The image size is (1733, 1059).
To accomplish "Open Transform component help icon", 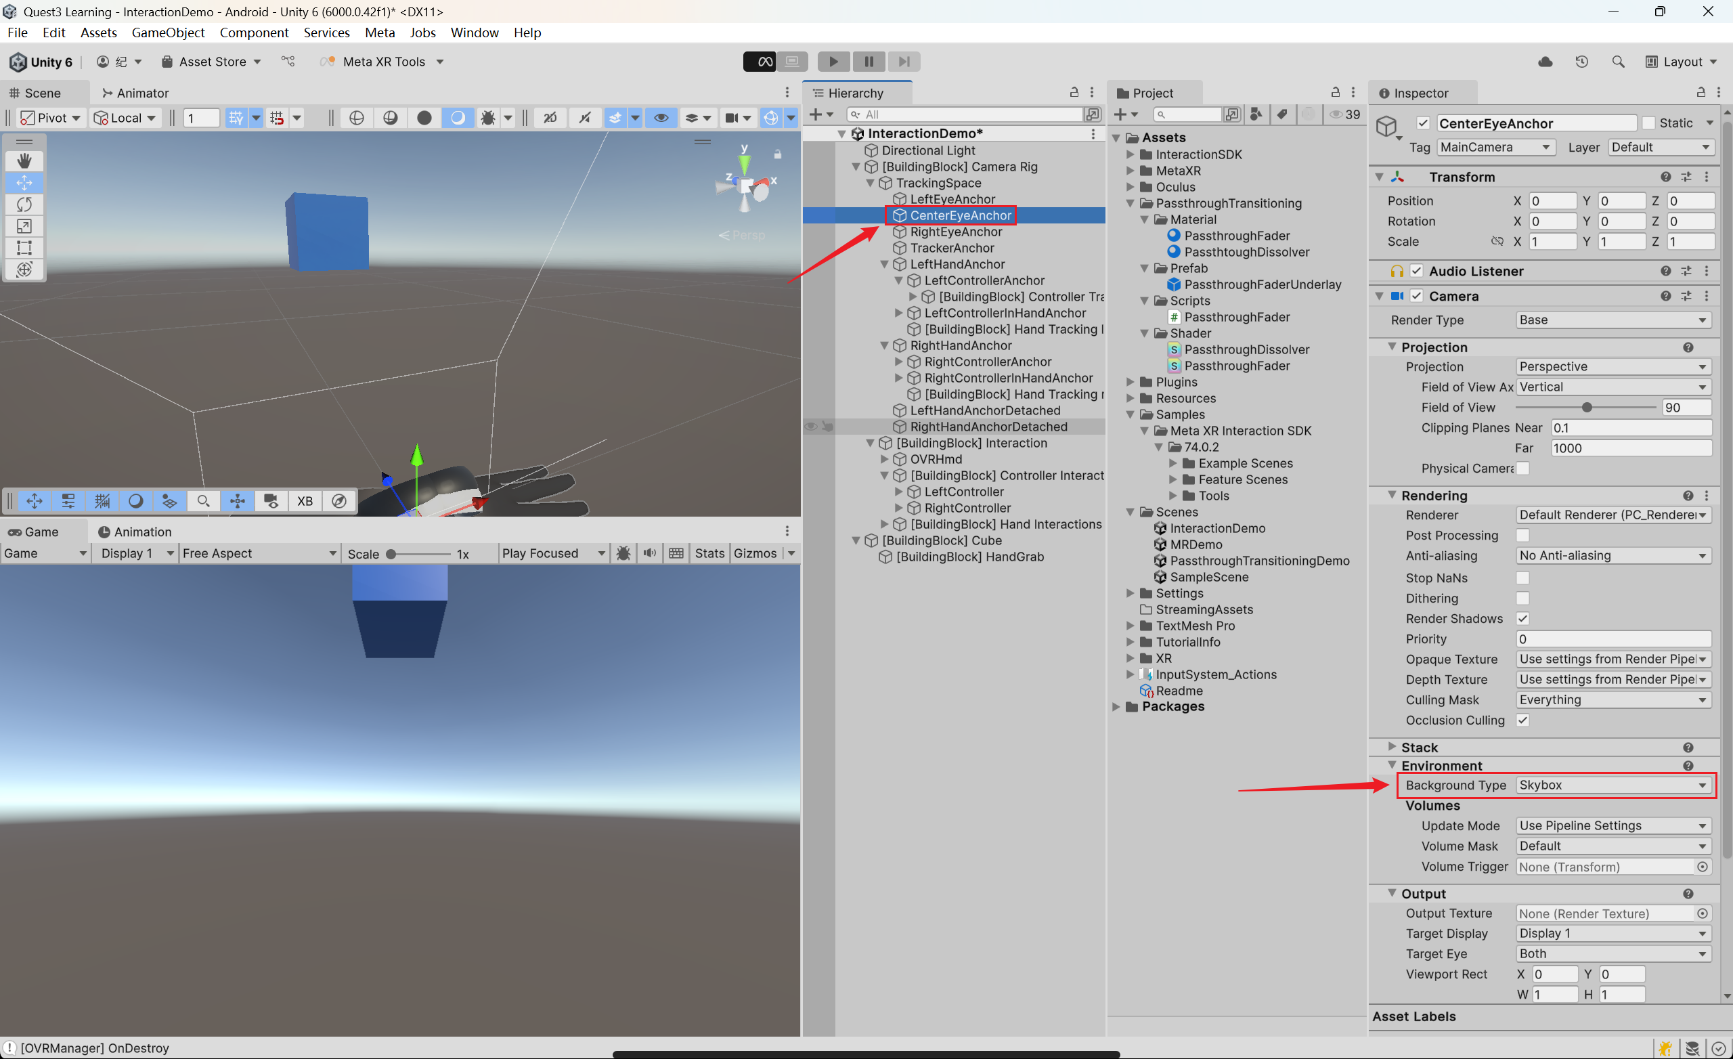I will (1665, 177).
